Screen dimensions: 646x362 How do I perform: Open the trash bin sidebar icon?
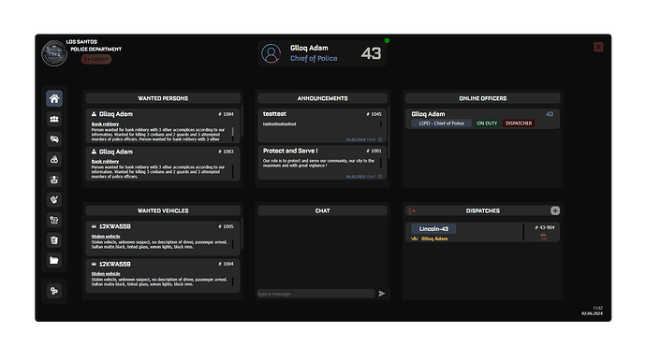pos(54,240)
